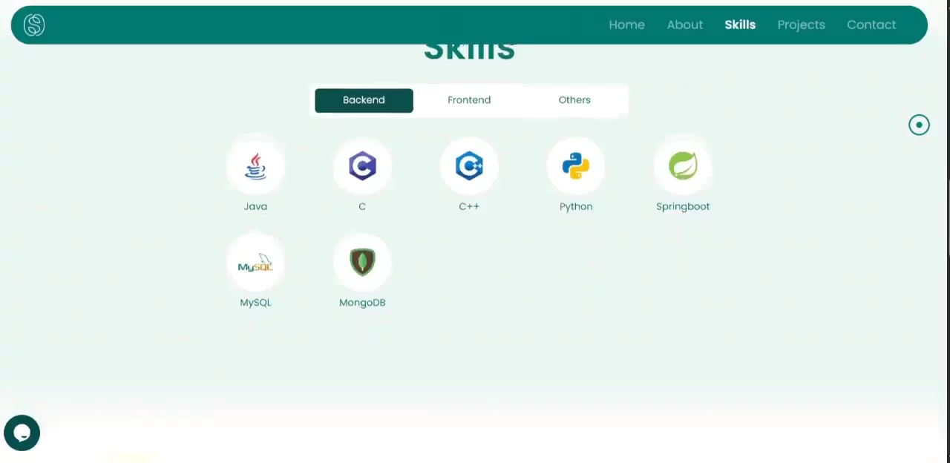The height and width of the screenshot is (463, 950).
Task: Click the Springboot leaf icon
Action: [x=683, y=166]
